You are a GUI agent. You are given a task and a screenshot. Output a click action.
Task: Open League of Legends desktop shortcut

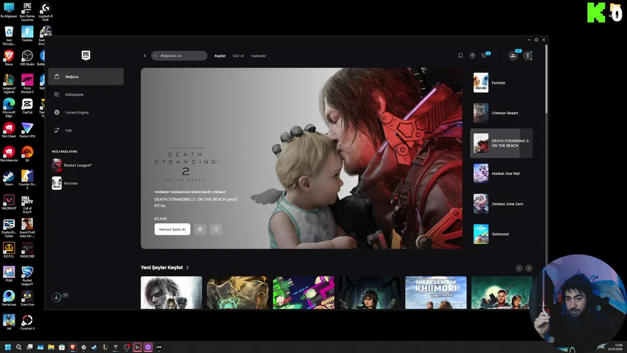[x=9, y=84]
